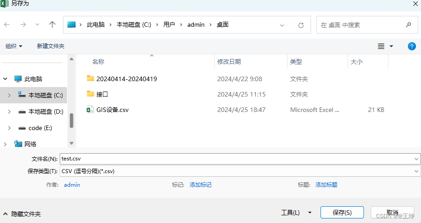421x223 pixels.
Task: Select the 接口 folder
Action: coord(102,94)
